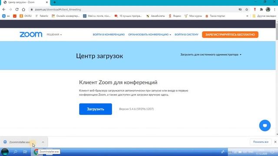Open downloaded ZoomInstaller.exe file

click(20, 142)
